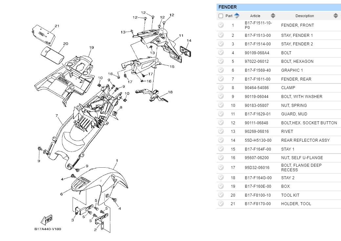Click the REAR REFLECTOR ASSY description
Viewport: 341px width, 241px height.
(305, 140)
